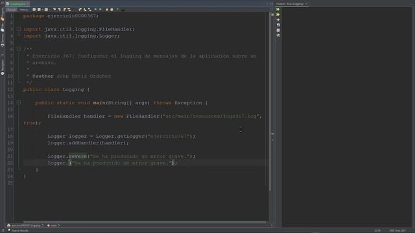415x233 pixels.
Task: Click the second editor toolbar icon after History
Action: (39, 10)
